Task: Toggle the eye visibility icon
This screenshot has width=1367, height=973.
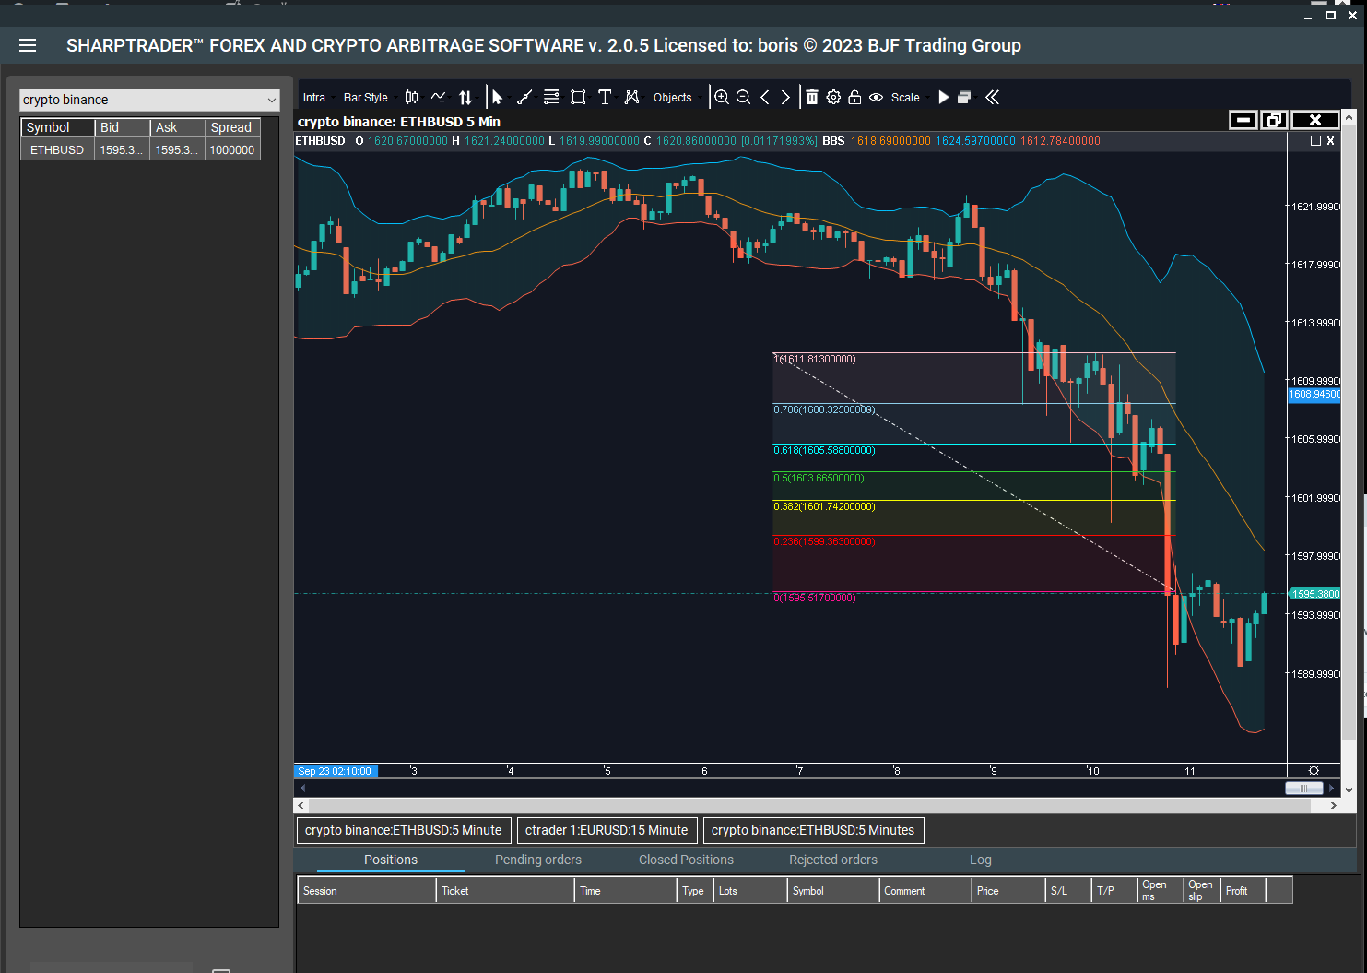Action: (x=876, y=97)
